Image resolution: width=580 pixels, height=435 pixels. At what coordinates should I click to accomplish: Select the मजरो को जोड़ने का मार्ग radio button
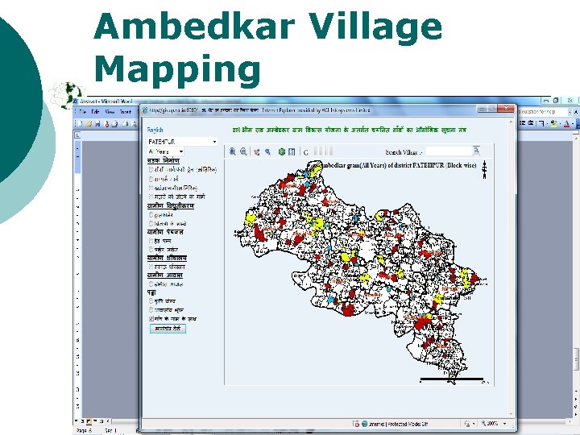pos(151,197)
